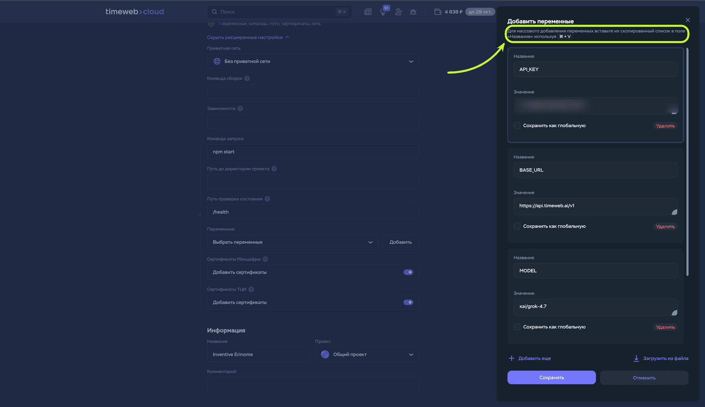Open the Приватная сеть dropdown
705x407 pixels.
click(x=313, y=62)
